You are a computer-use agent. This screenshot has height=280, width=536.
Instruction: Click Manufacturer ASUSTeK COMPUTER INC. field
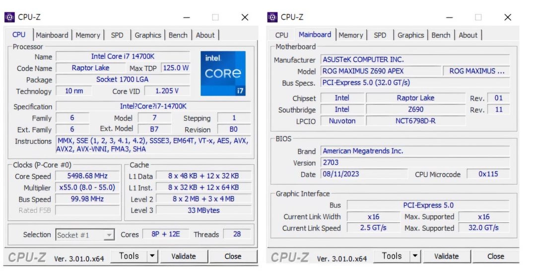(415, 59)
